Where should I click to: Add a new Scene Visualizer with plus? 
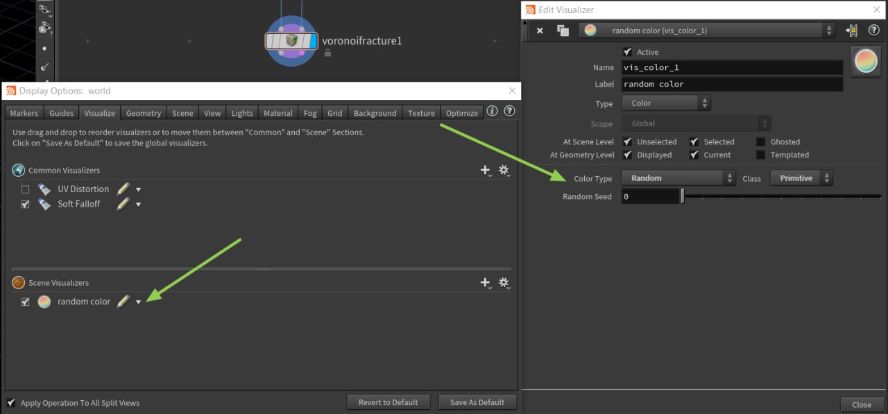[x=486, y=282]
